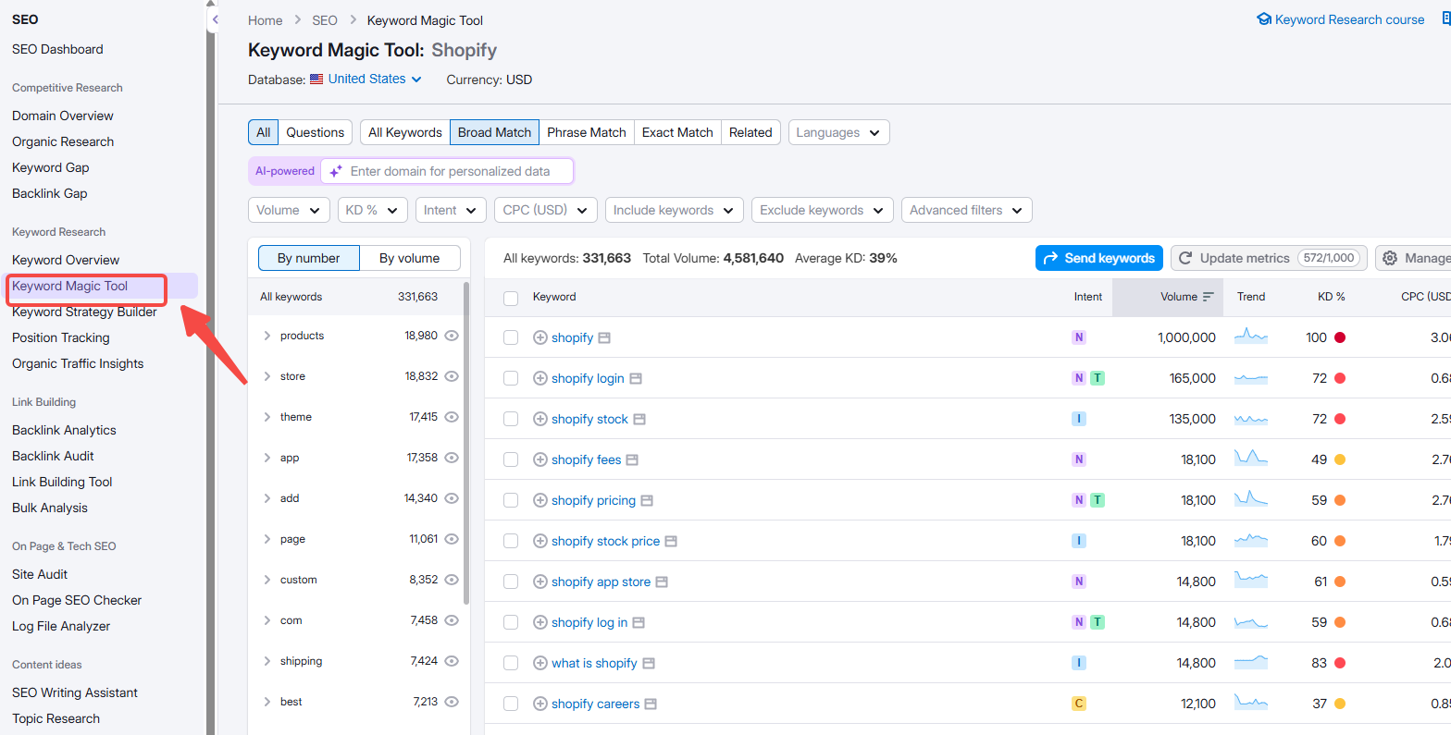1451x735 pixels.
Task: Click the Home breadcrumb link
Action: (x=266, y=20)
